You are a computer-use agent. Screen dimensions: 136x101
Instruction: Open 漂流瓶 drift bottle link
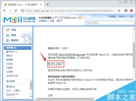pyautogui.click(x=9, y=87)
